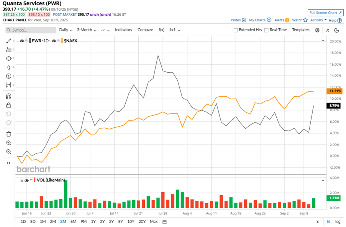346x227 pixels.
Task: Collapse the main chart legend chevron
Action: coord(323,41)
